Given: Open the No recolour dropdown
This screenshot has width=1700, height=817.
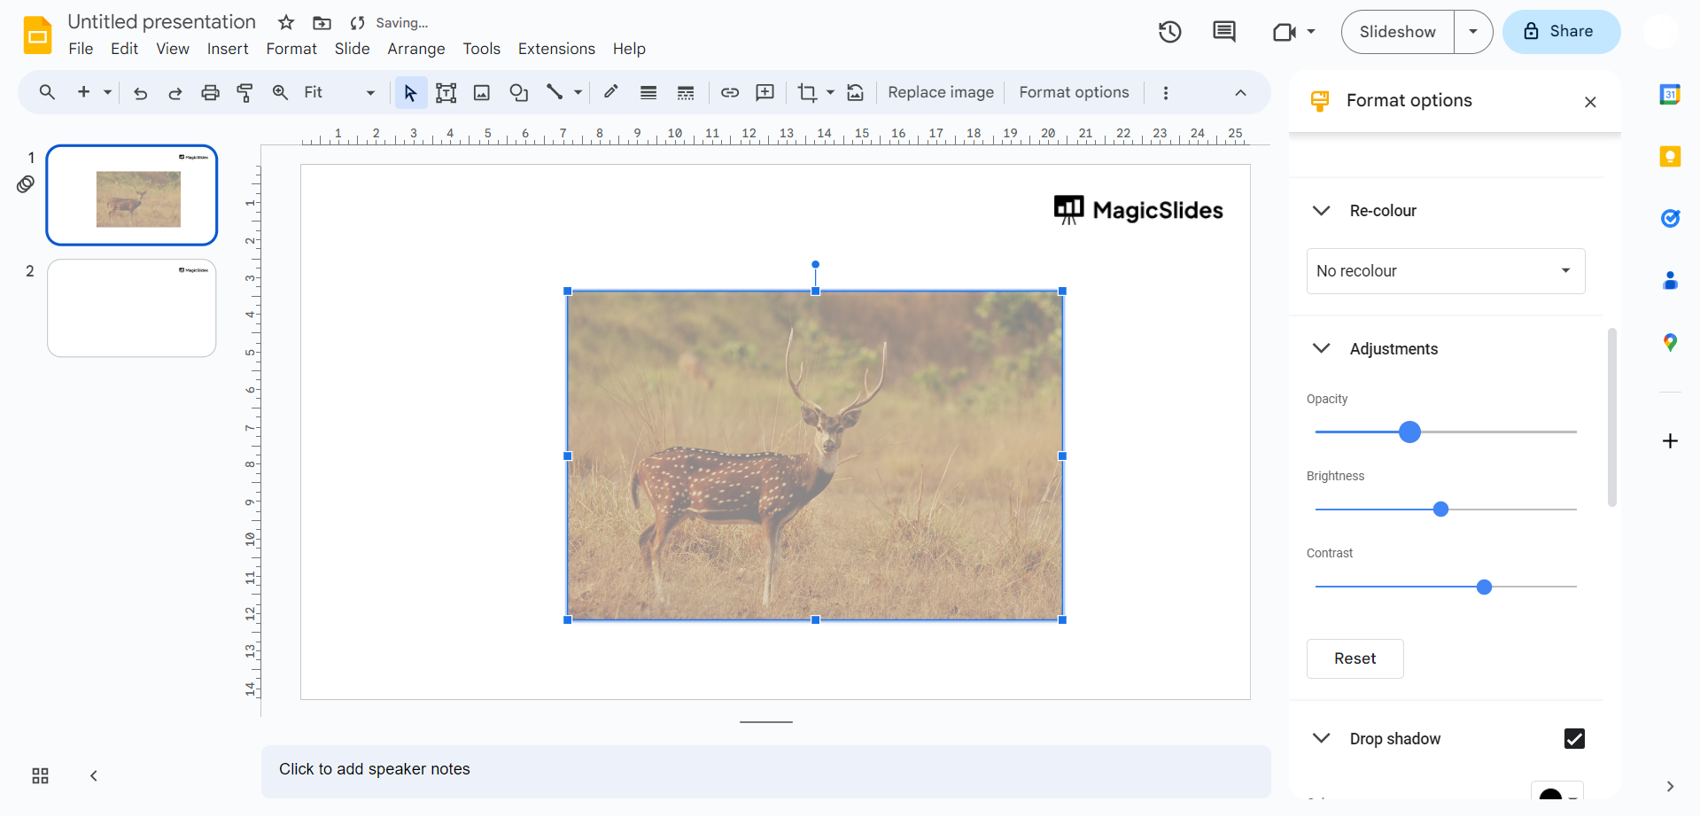Looking at the screenshot, I should coord(1445,271).
